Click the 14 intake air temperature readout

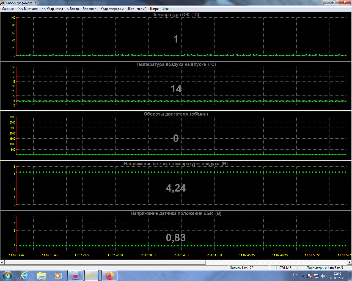click(176, 89)
